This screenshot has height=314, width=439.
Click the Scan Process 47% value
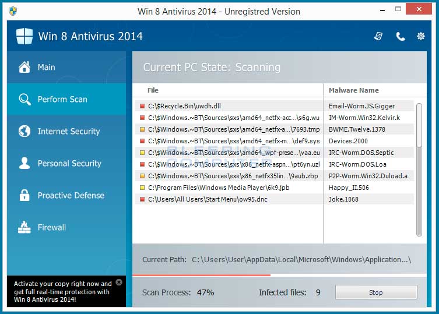205,292
